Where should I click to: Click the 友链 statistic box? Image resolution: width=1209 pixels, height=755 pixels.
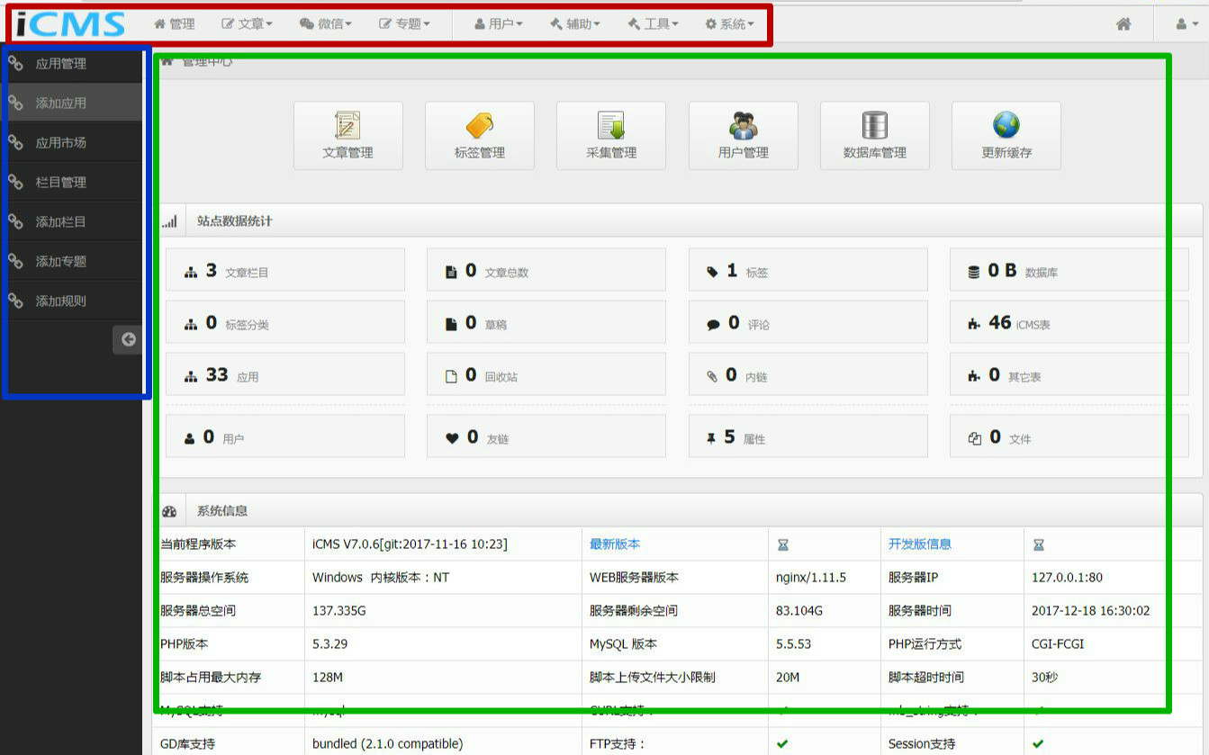point(546,436)
